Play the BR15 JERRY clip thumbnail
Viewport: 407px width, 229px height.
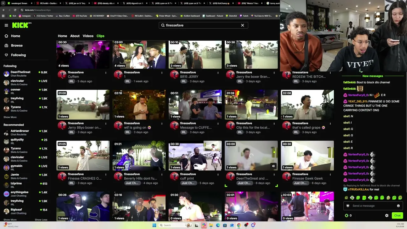click(x=195, y=54)
